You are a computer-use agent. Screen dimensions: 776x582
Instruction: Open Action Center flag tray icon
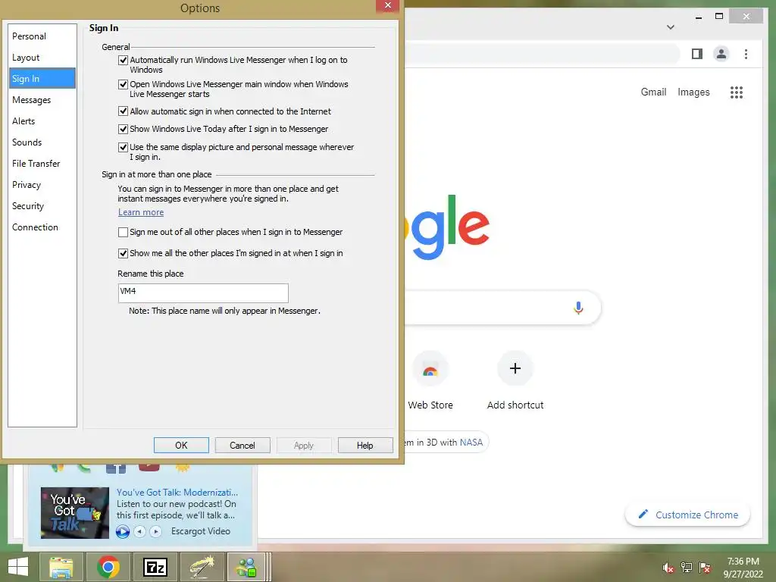(705, 568)
